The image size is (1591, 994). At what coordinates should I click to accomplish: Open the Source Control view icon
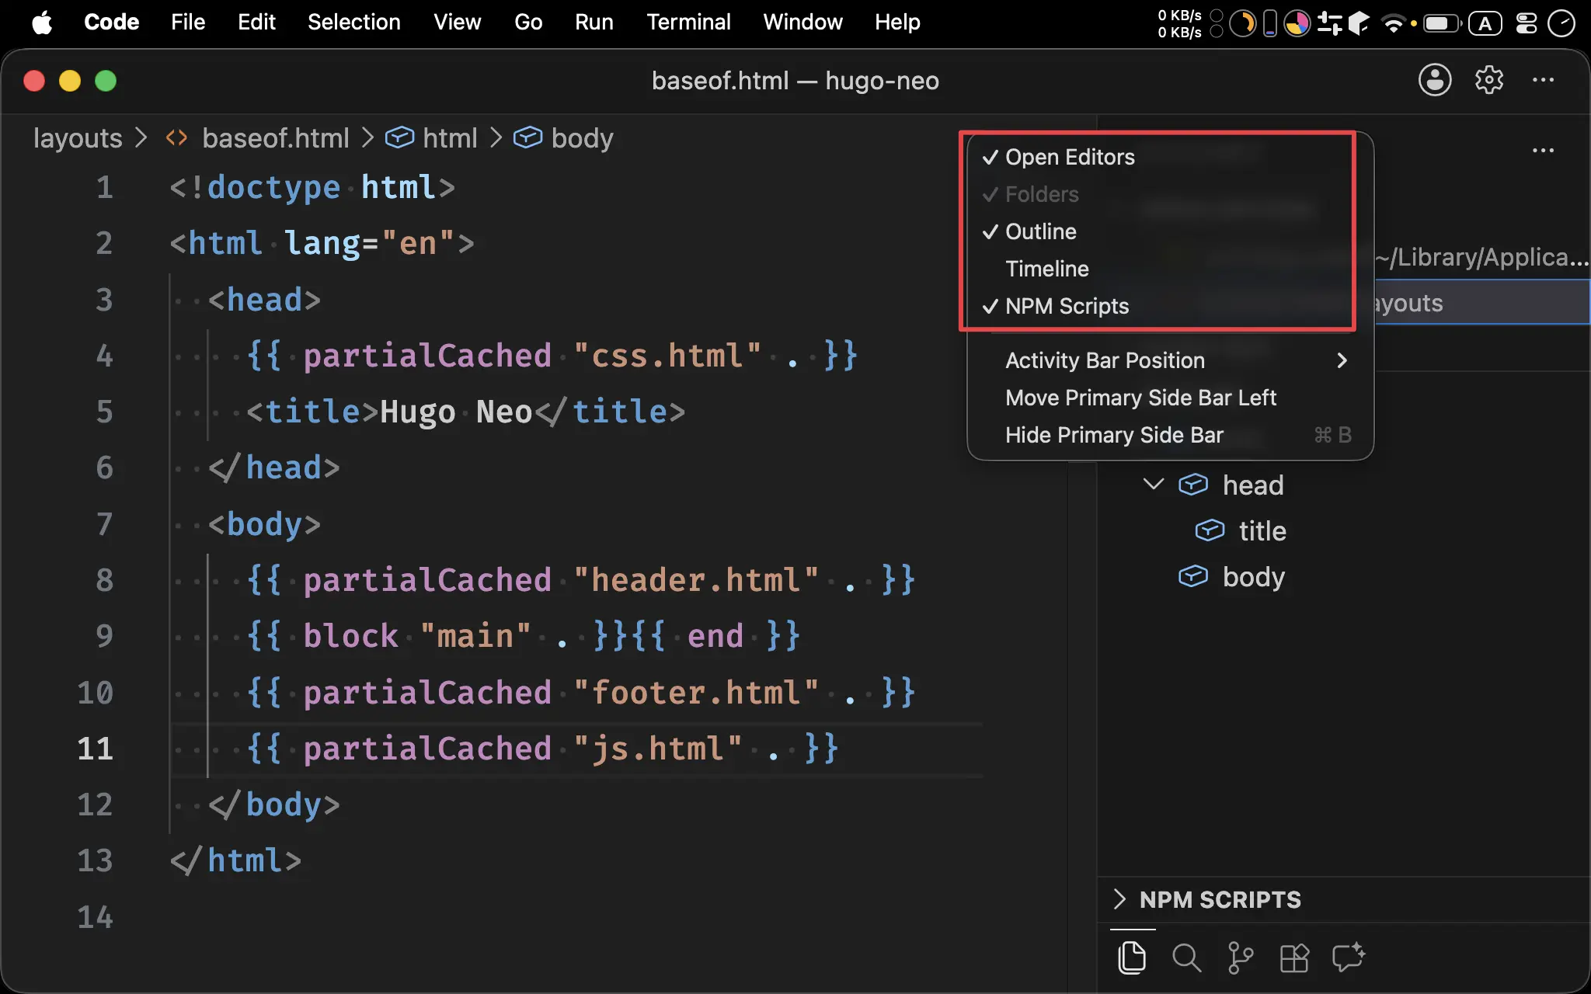click(1241, 958)
